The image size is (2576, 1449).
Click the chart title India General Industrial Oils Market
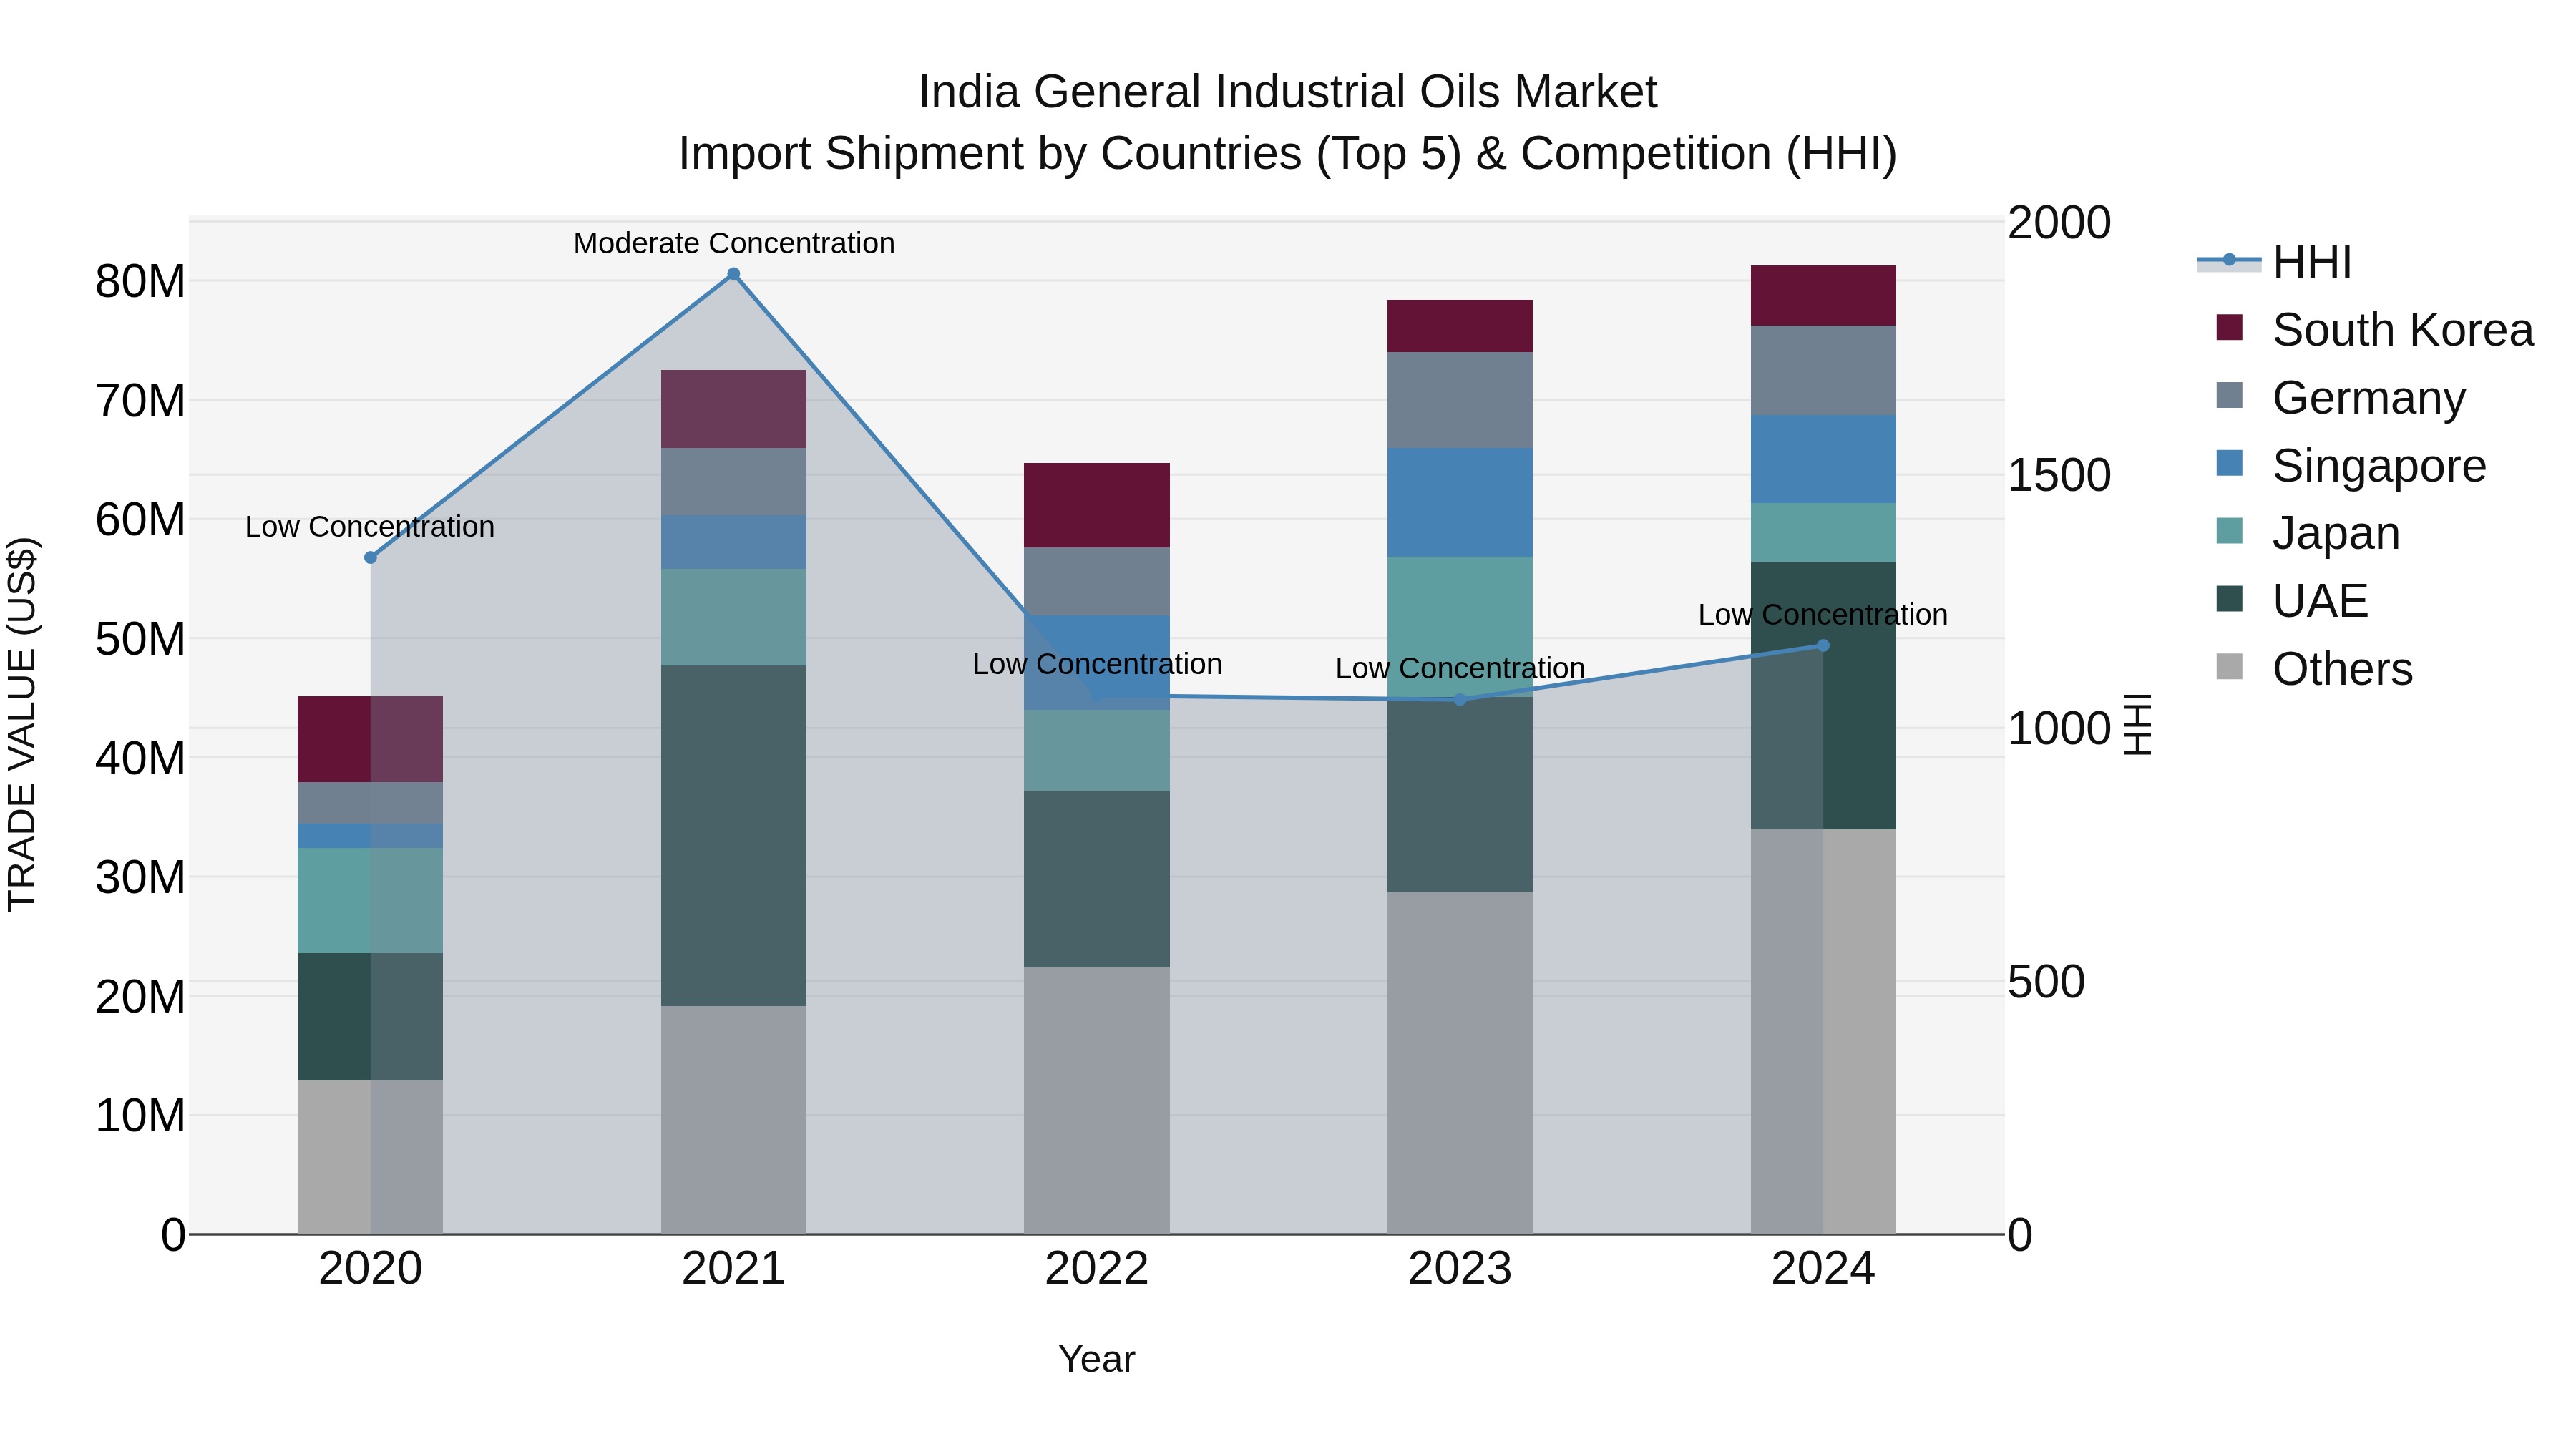click(1288, 92)
